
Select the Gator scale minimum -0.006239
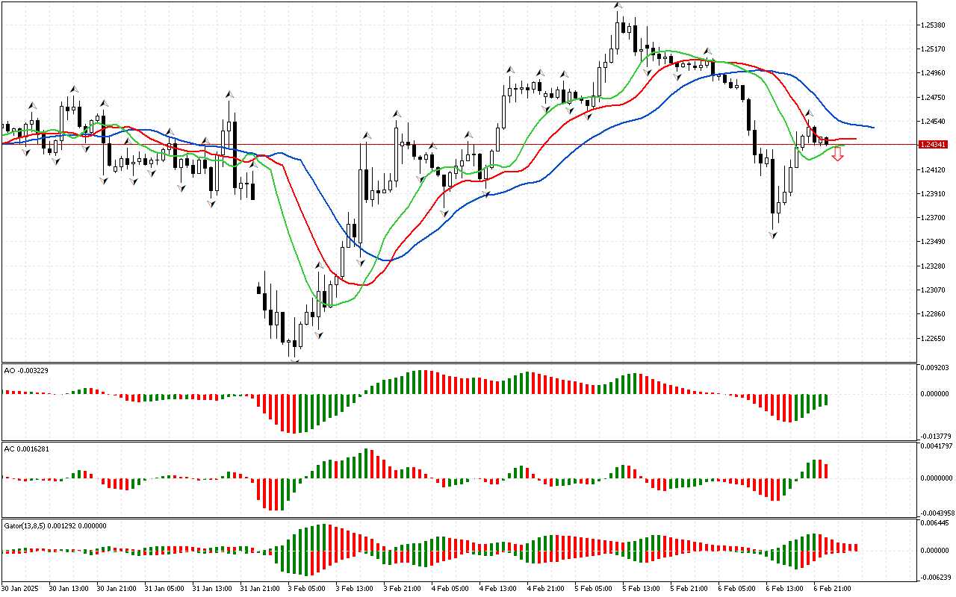point(937,577)
